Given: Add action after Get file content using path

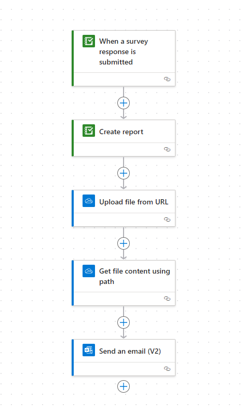Looking at the screenshot, I should coord(124,322).
